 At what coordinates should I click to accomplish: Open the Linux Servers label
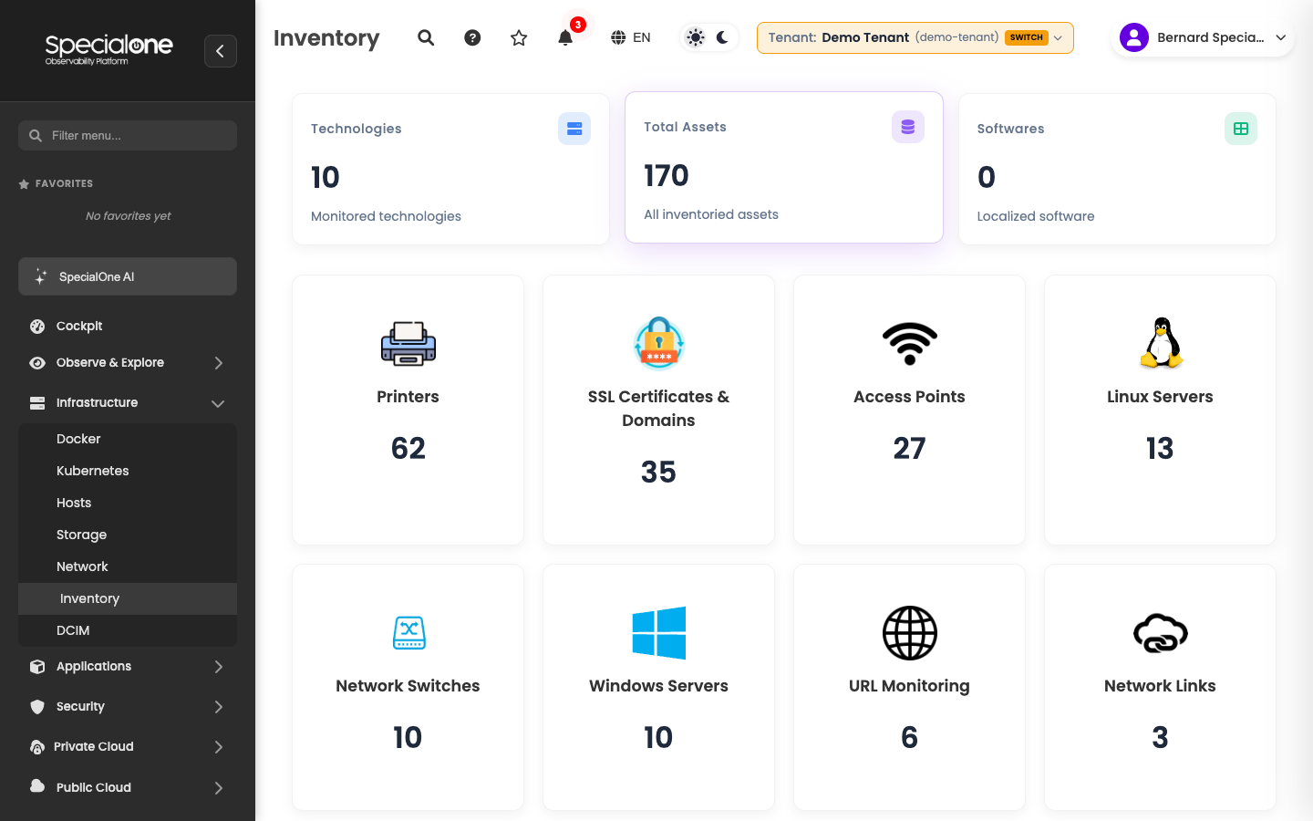click(1160, 397)
